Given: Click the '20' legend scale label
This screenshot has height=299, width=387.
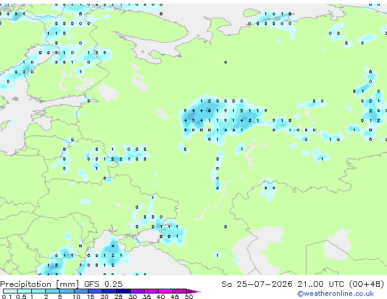Looking at the screenshot, I should pos(104,297).
